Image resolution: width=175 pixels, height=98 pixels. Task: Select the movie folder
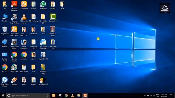coord(33,5)
